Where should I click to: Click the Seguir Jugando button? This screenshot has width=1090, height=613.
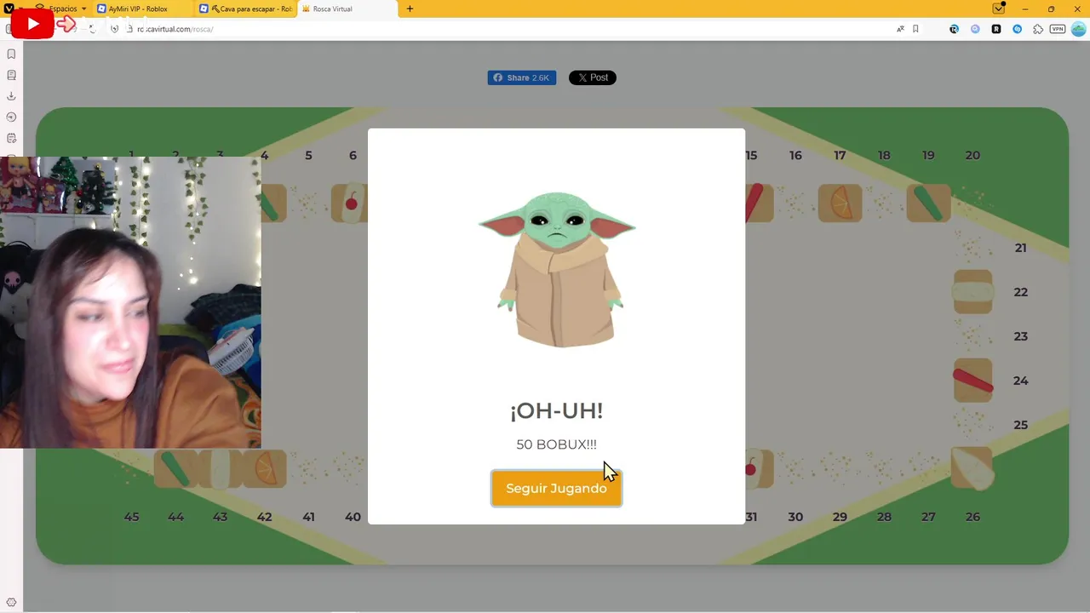[556, 488]
